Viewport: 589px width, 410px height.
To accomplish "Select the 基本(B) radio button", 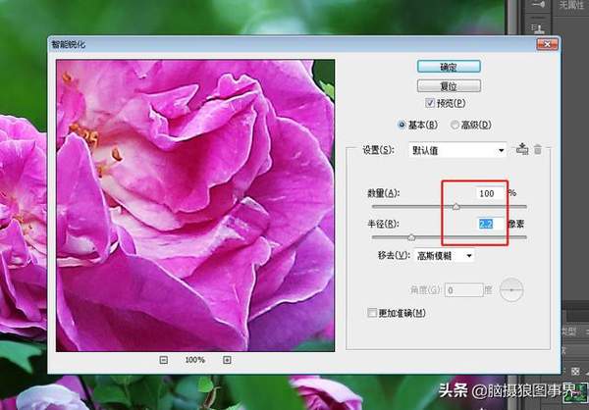I will 402,125.
